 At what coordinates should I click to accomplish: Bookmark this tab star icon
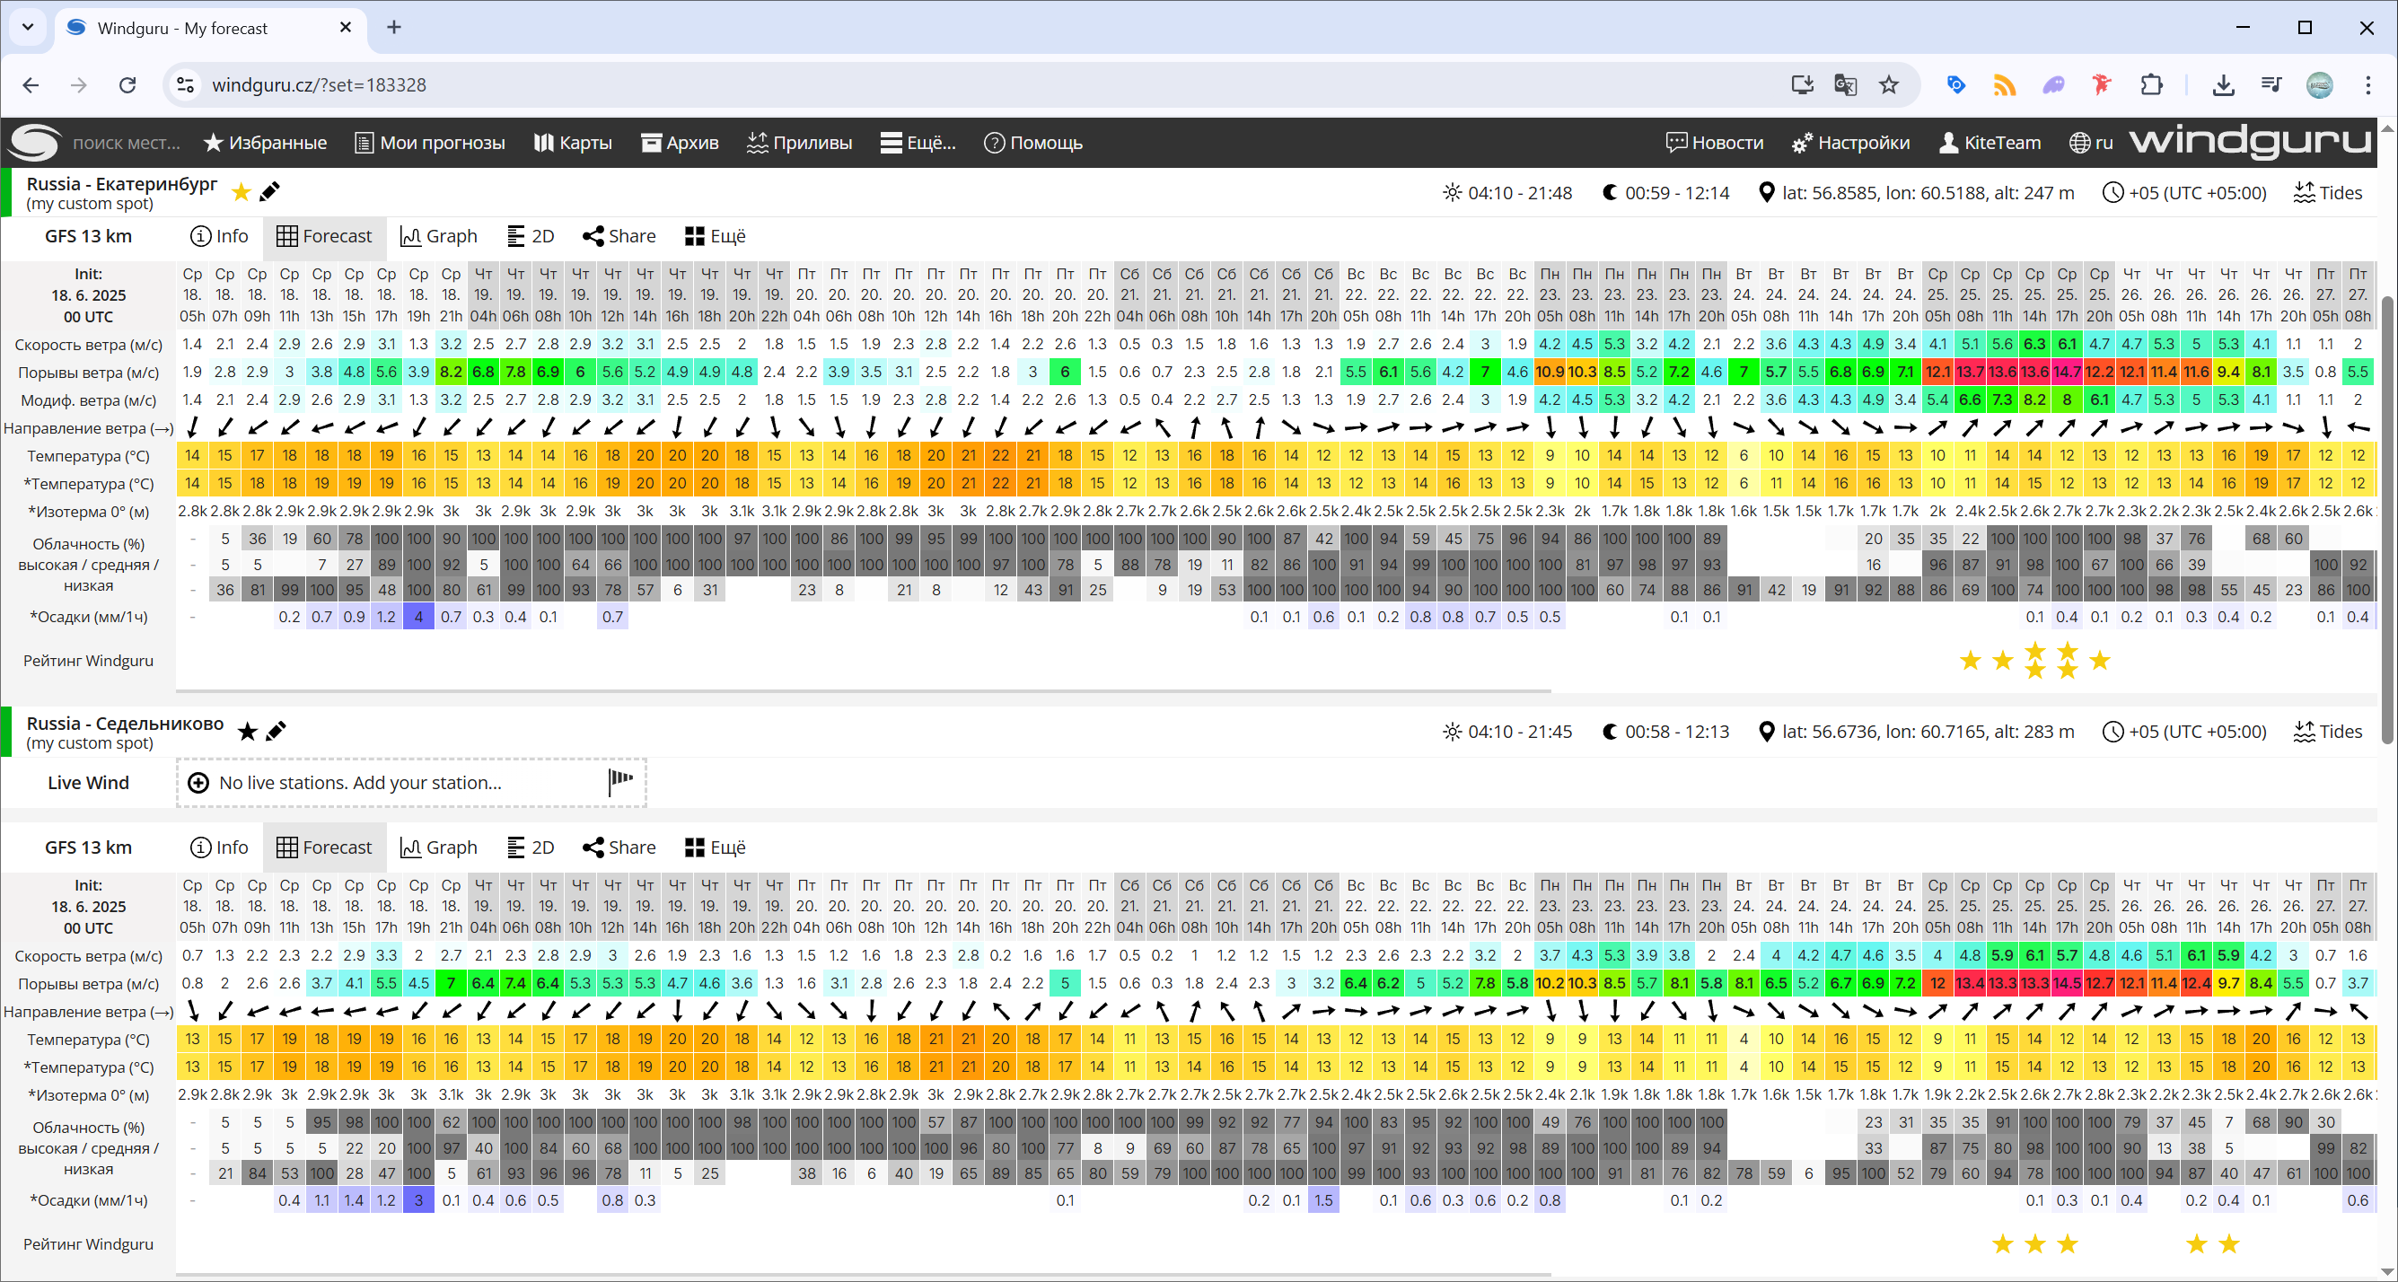click(x=1889, y=84)
